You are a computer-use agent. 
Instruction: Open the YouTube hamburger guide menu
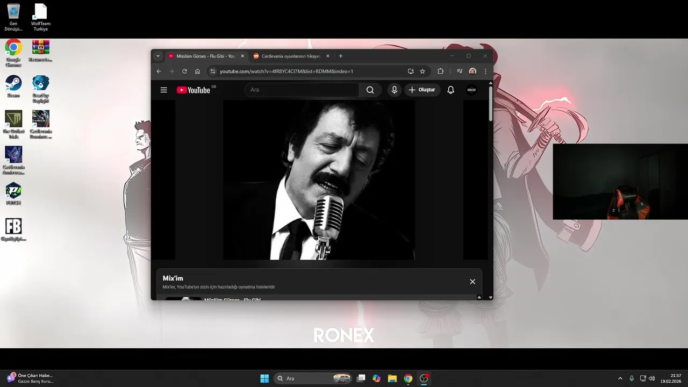164,90
